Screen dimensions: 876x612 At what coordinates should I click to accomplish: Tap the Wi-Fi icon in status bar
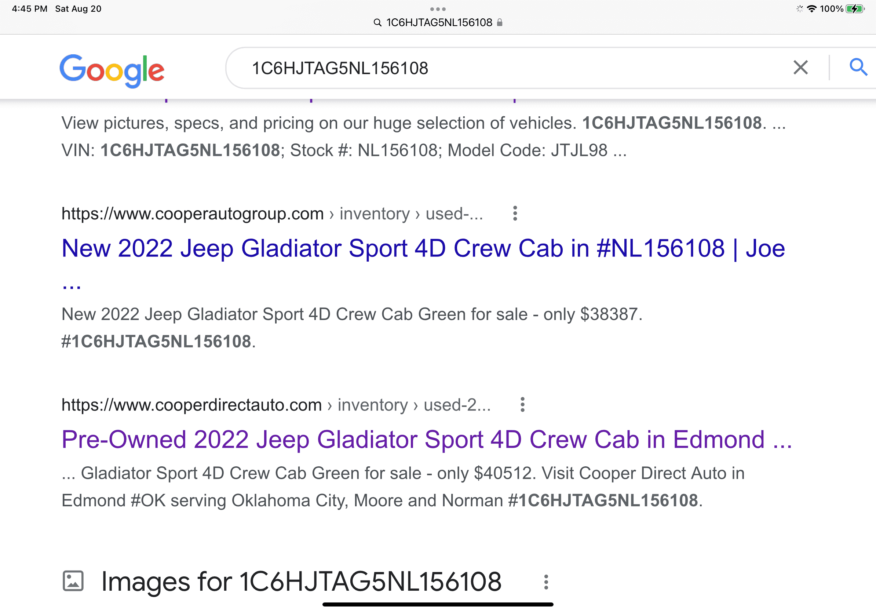pos(812,9)
